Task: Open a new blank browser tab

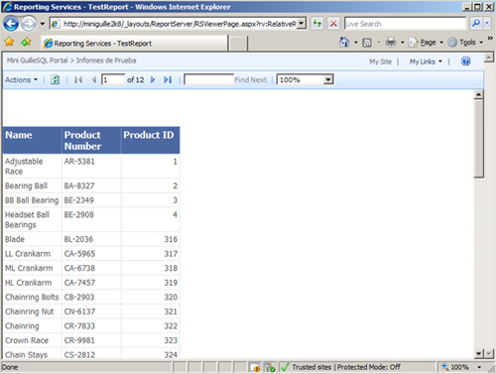Action: coord(238,44)
